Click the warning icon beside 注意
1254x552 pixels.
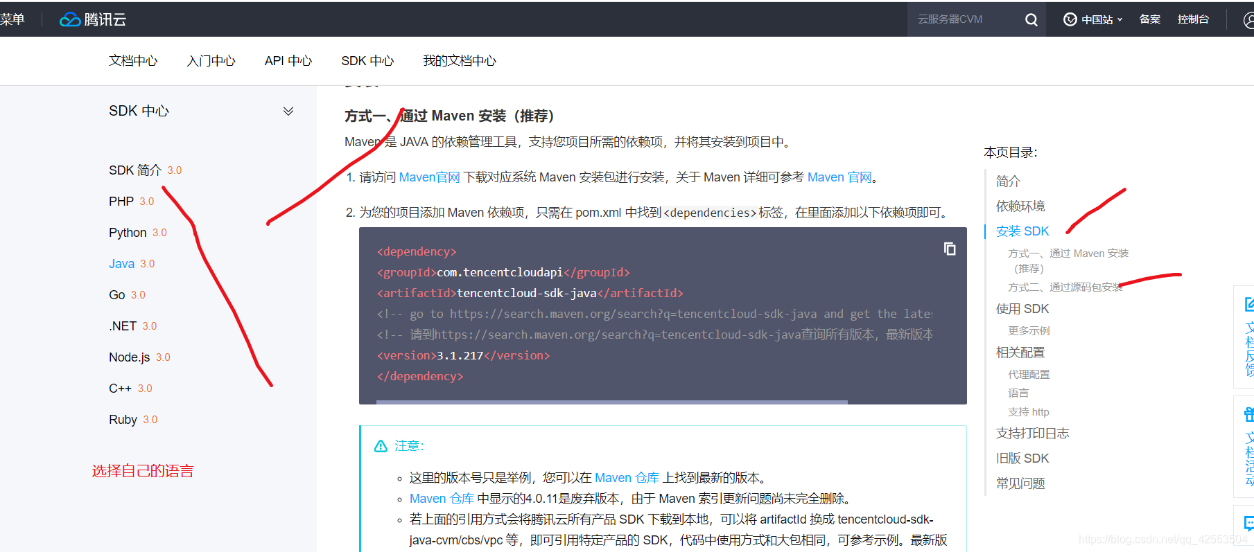381,446
